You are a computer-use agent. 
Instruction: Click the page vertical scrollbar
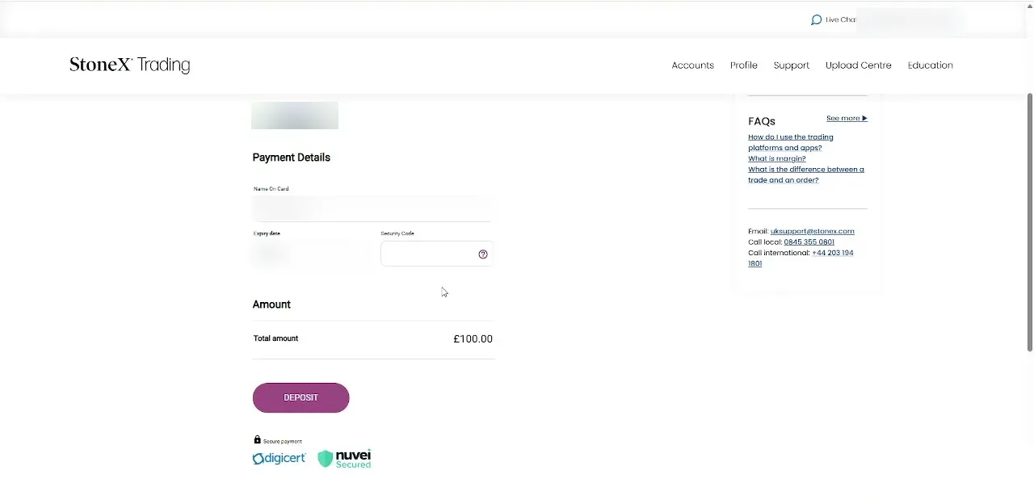pos(1029,222)
